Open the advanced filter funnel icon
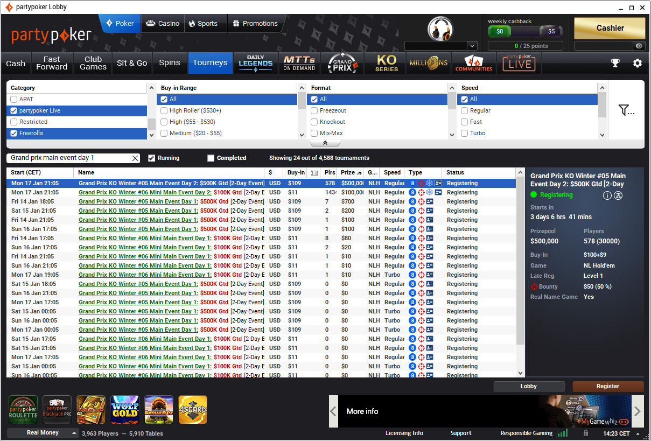 coord(626,110)
